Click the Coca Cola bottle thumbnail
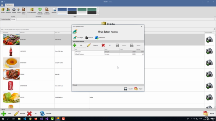 [11, 51]
